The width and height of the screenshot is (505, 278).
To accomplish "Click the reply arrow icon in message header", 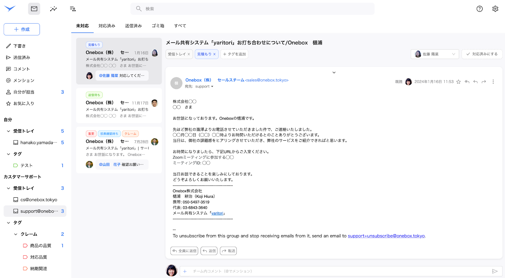I will pyautogui.click(x=475, y=82).
